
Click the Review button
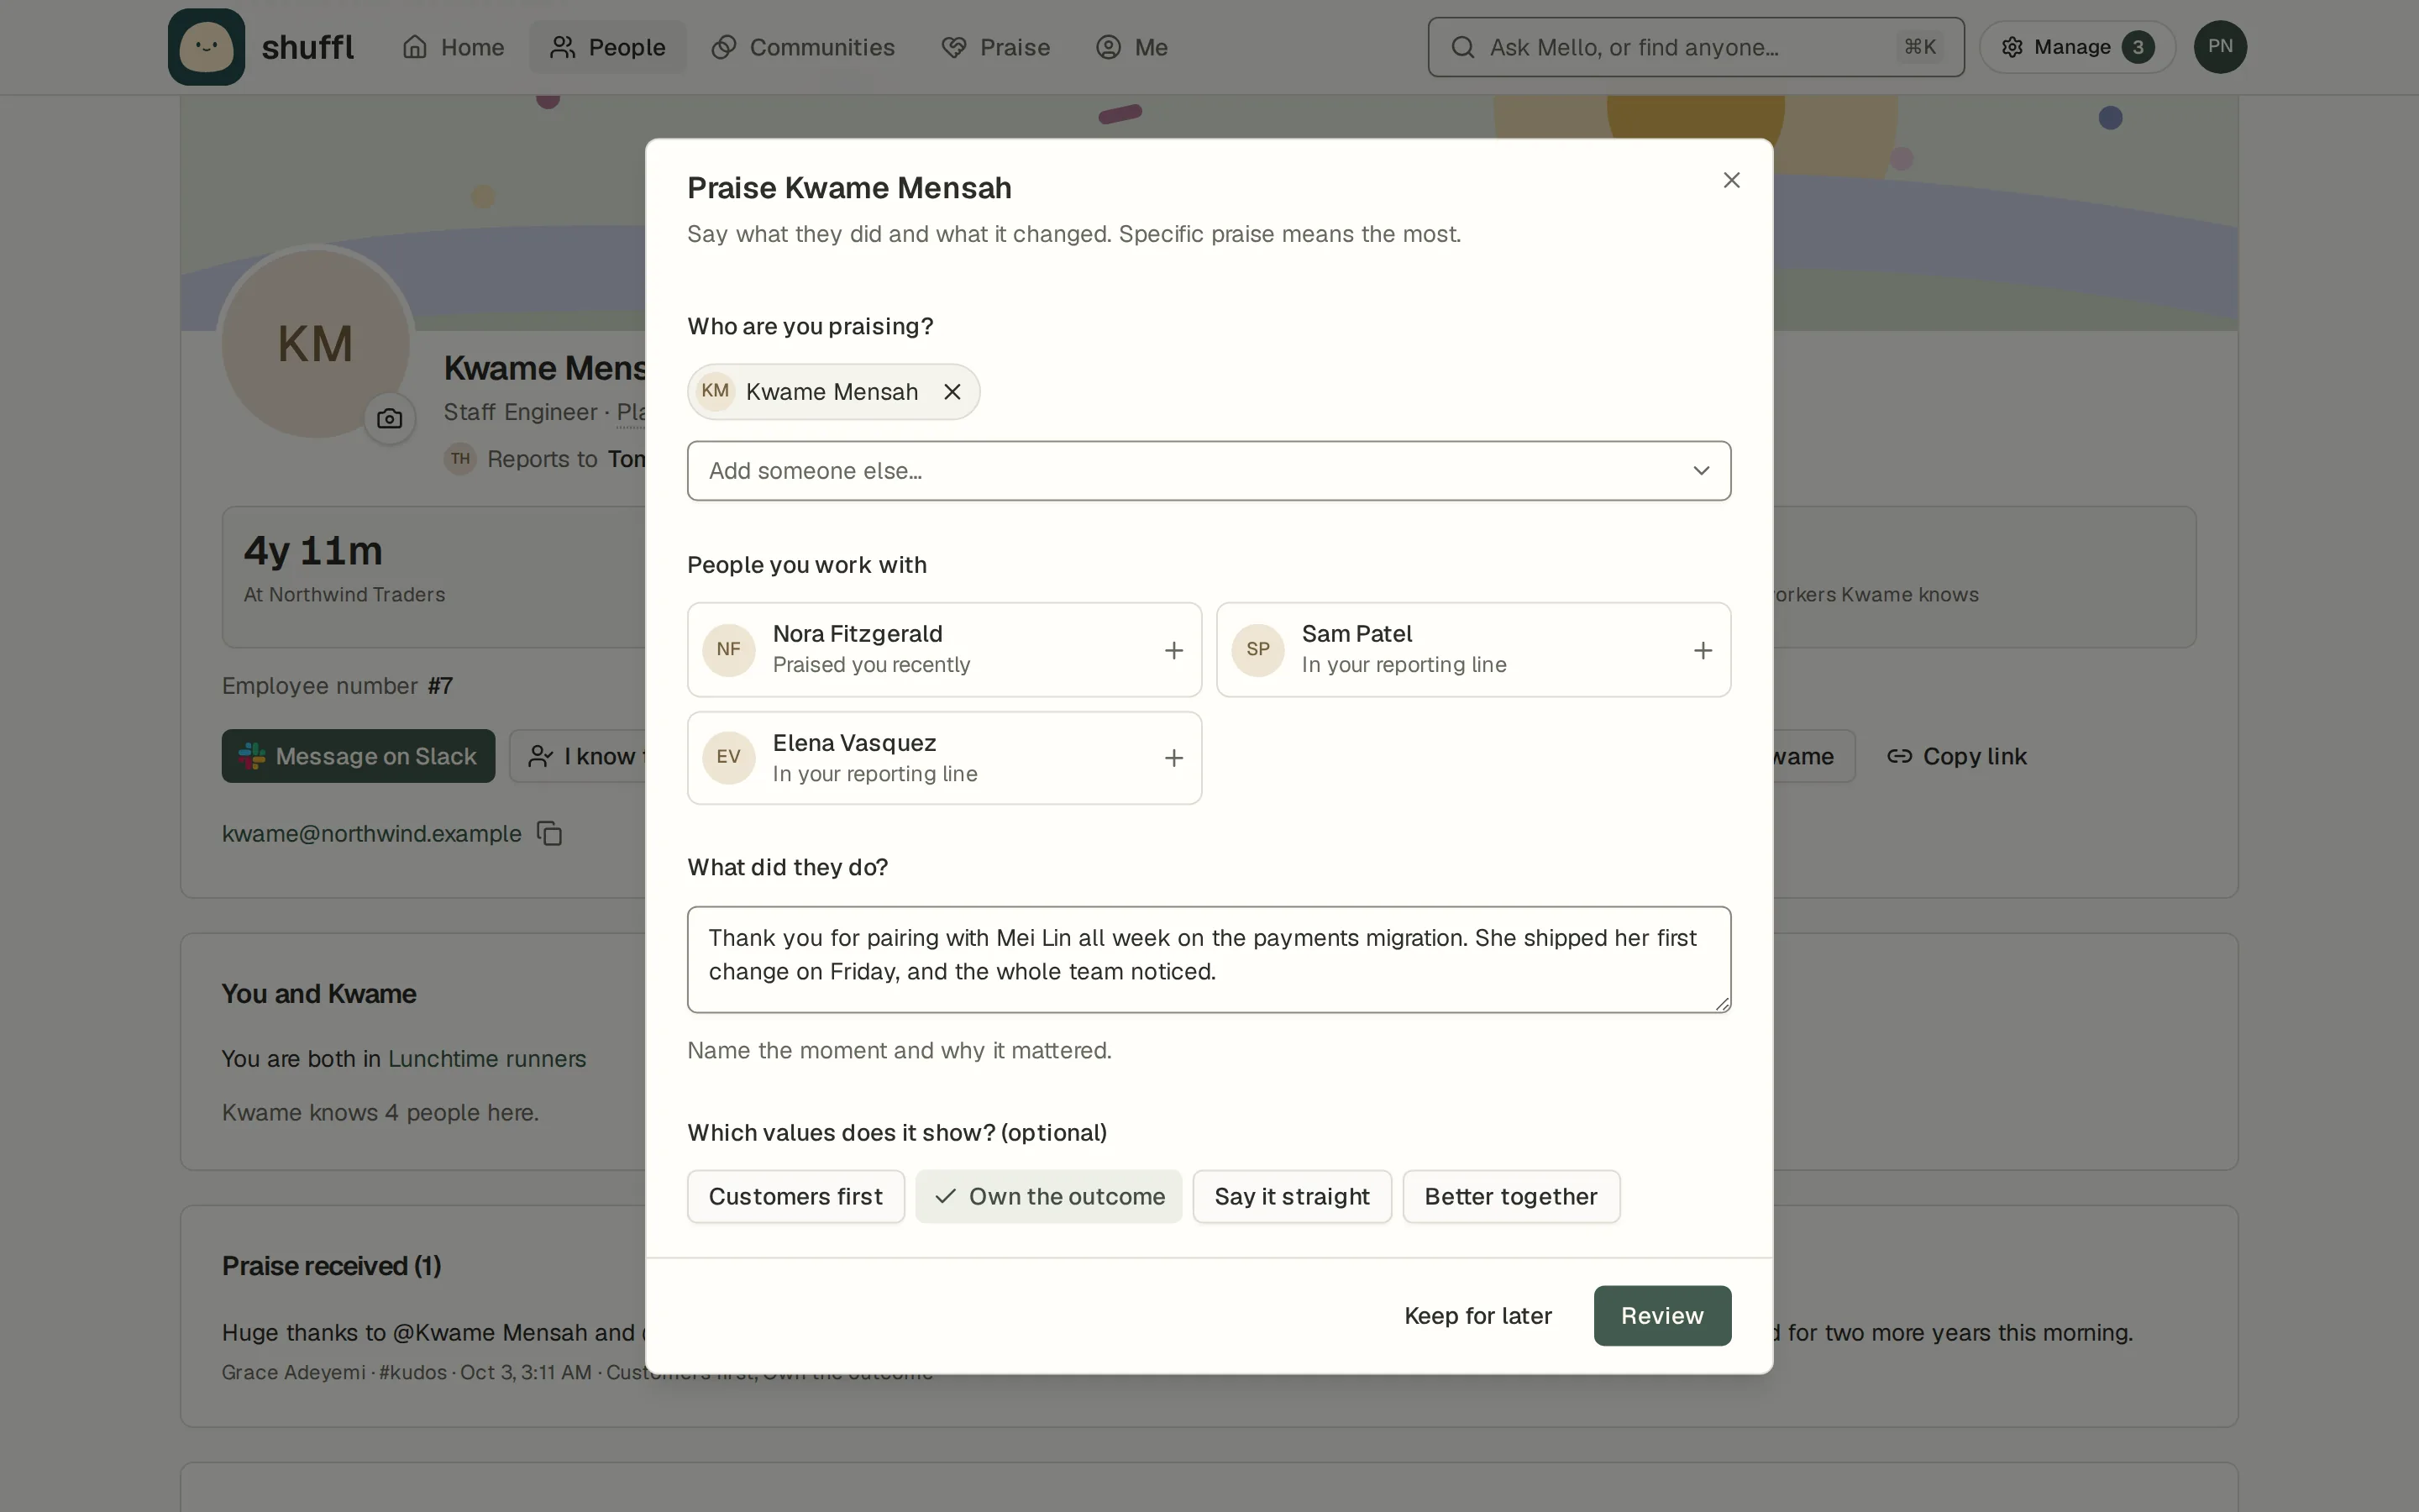click(1661, 1316)
